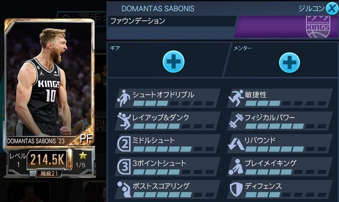Viewport: 339px width, 202px height.
Task: Select the シュートオフドリブル dribbling player icon
Action: pos(123,98)
